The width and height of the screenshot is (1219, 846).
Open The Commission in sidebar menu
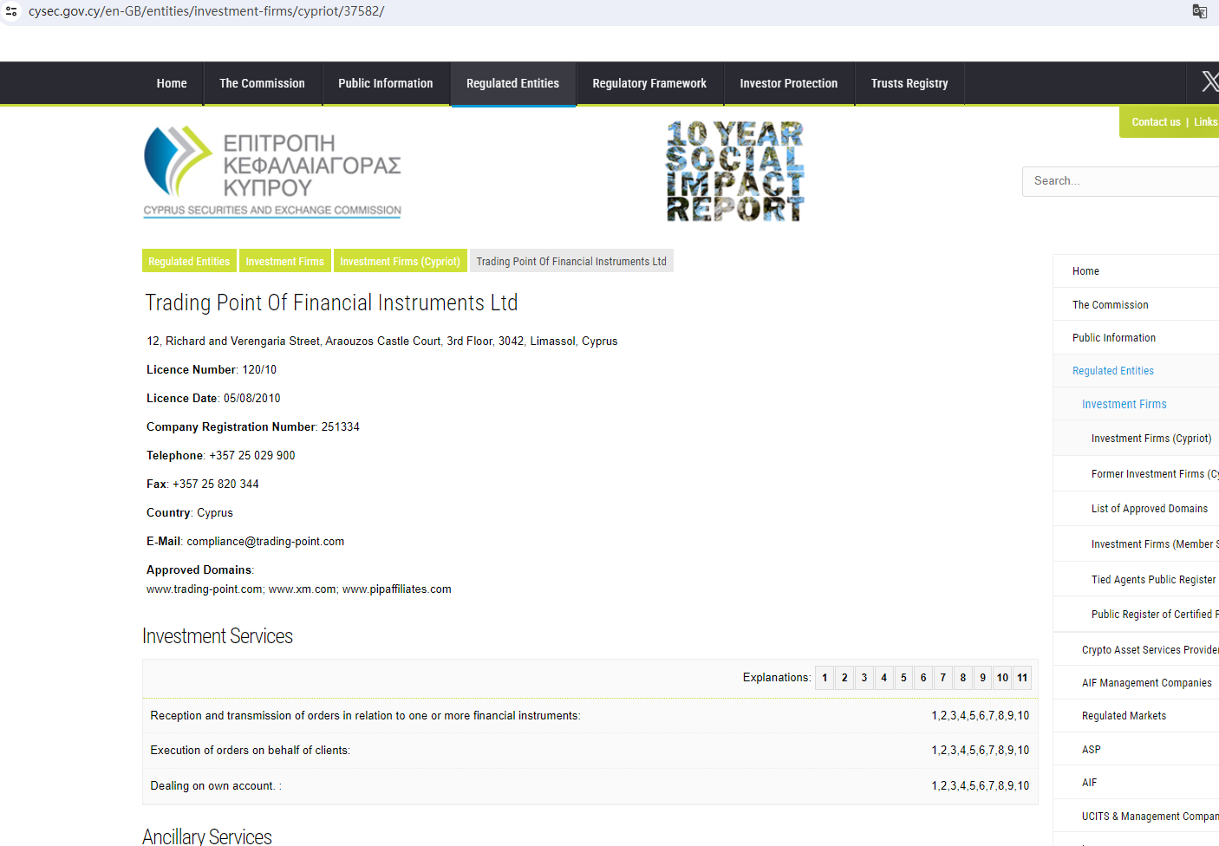pyautogui.click(x=1136, y=305)
